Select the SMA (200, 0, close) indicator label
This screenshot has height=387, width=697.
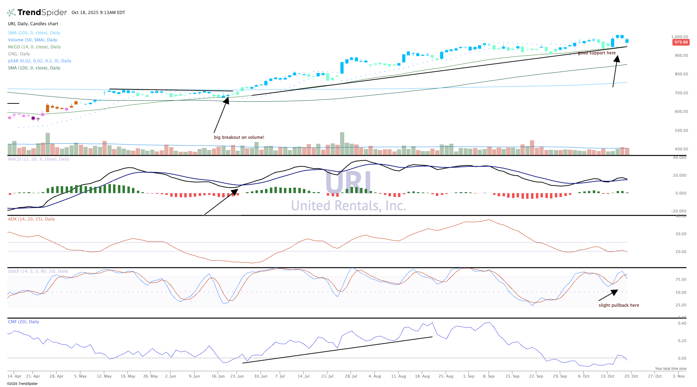34,33
